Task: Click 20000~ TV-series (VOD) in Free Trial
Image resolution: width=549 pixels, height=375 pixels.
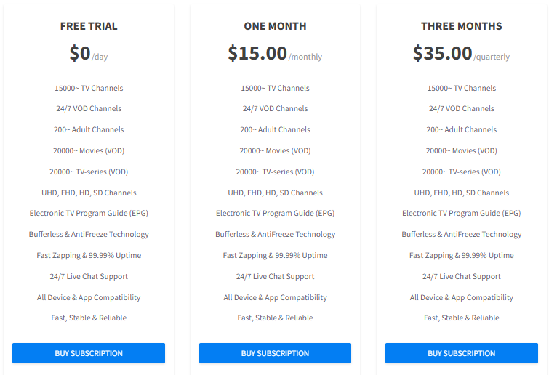Action: tap(89, 172)
